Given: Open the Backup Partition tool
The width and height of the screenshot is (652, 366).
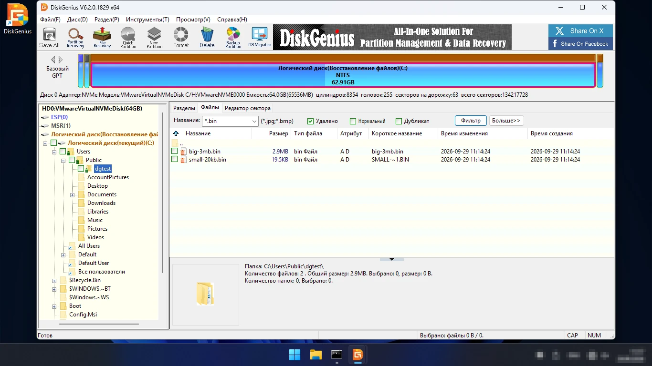Looking at the screenshot, I should click(233, 37).
